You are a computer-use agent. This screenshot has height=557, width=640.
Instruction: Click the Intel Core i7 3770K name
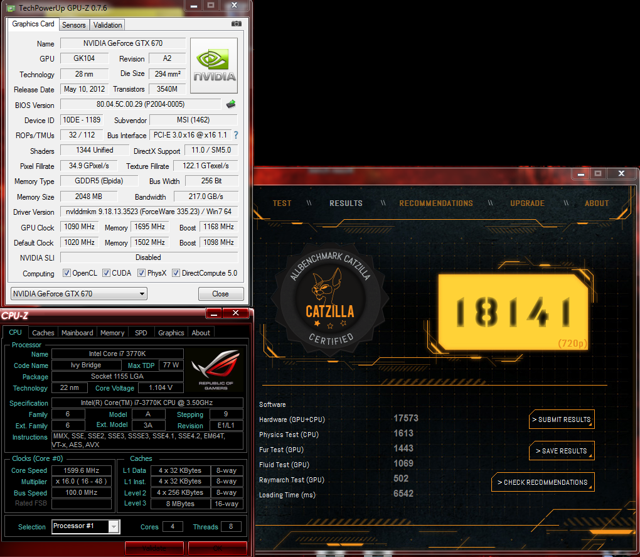[x=117, y=354]
